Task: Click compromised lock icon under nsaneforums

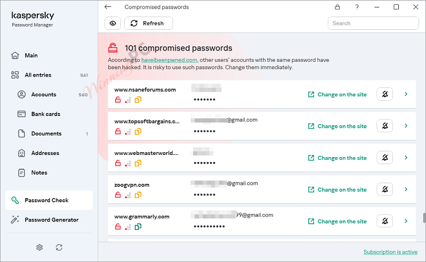Action: pyautogui.click(x=118, y=100)
